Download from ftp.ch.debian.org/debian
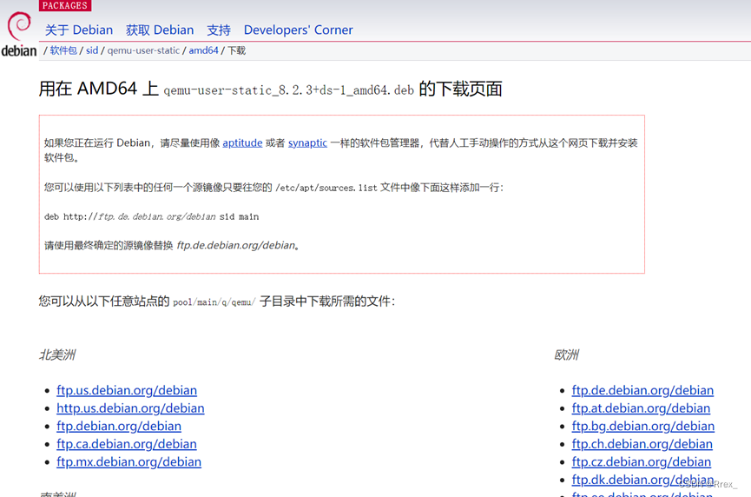The height and width of the screenshot is (497, 751). [642, 444]
